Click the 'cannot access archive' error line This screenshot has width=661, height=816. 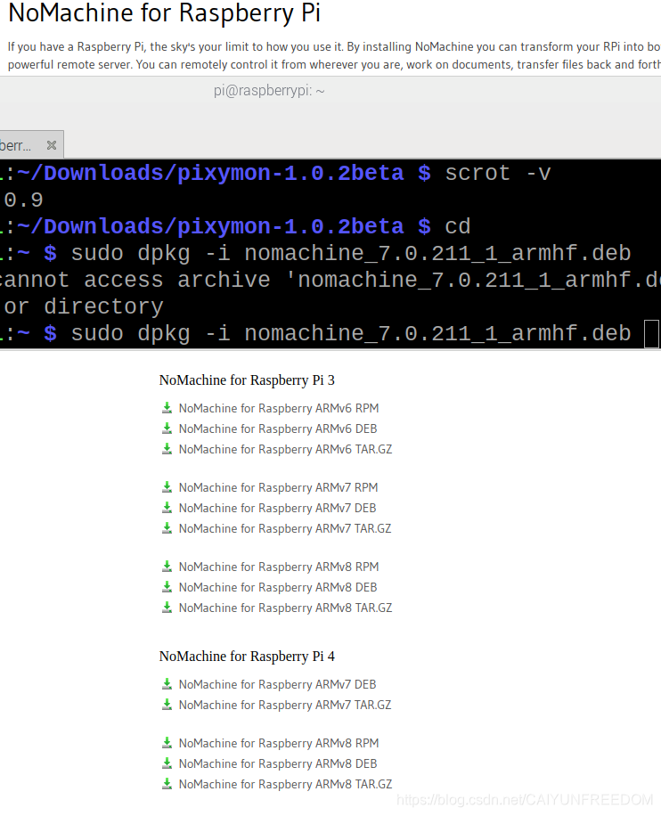(x=330, y=280)
